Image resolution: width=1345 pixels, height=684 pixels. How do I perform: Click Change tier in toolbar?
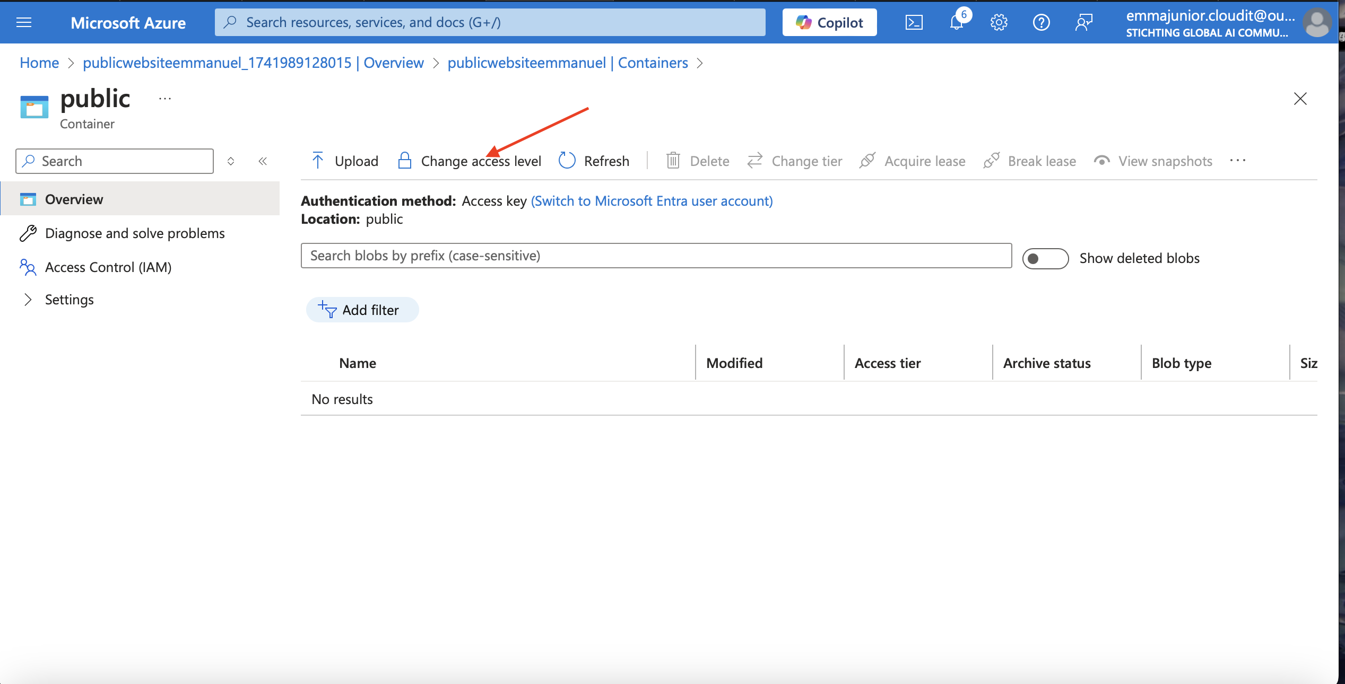click(795, 161)
